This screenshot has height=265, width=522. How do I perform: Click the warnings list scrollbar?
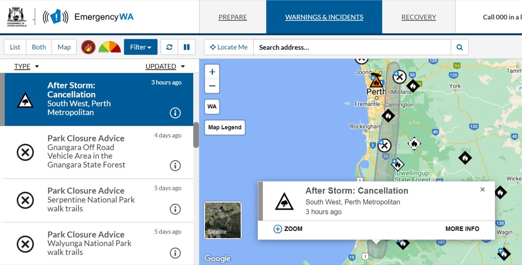point(196,134)
